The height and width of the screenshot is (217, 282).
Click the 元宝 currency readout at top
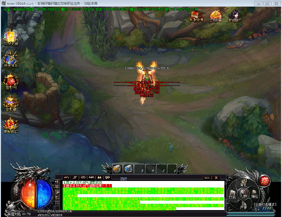(14, 9)
